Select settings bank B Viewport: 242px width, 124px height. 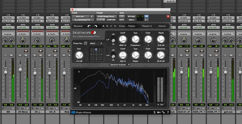click(107, 26)
